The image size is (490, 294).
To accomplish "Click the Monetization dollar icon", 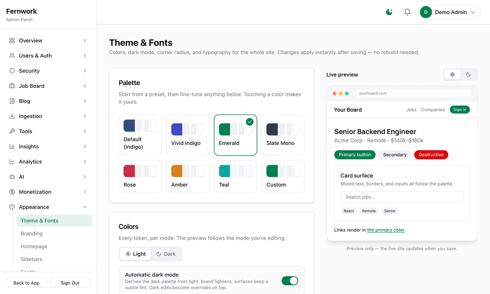I will [x=12, y=192].
